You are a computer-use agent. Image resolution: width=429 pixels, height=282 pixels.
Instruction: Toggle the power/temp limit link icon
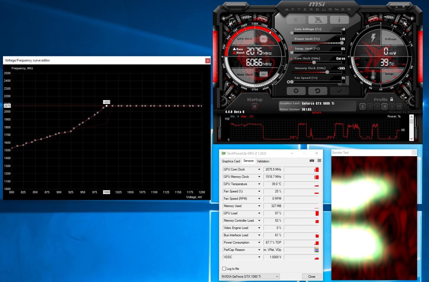click(291, 48)
